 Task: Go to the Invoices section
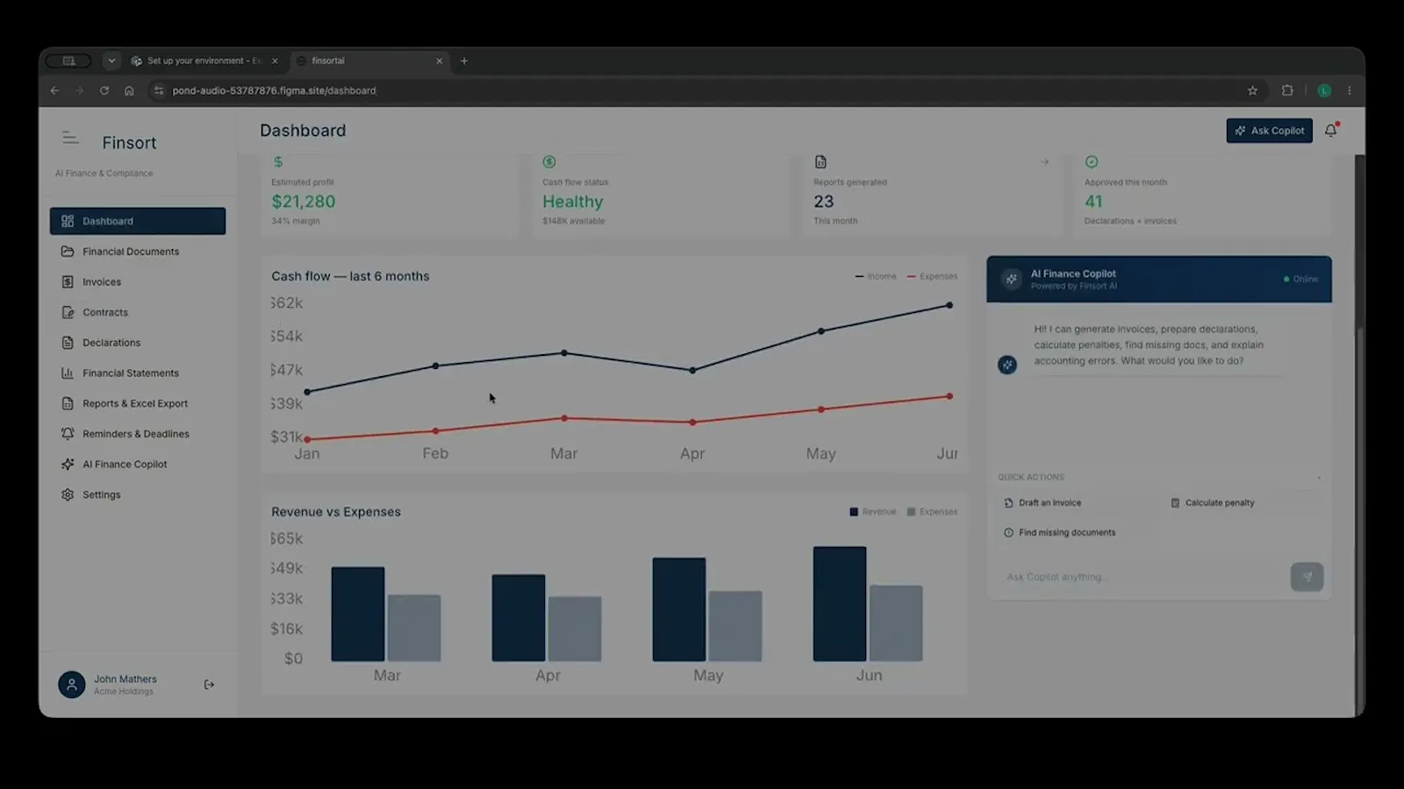coord(138,282)
